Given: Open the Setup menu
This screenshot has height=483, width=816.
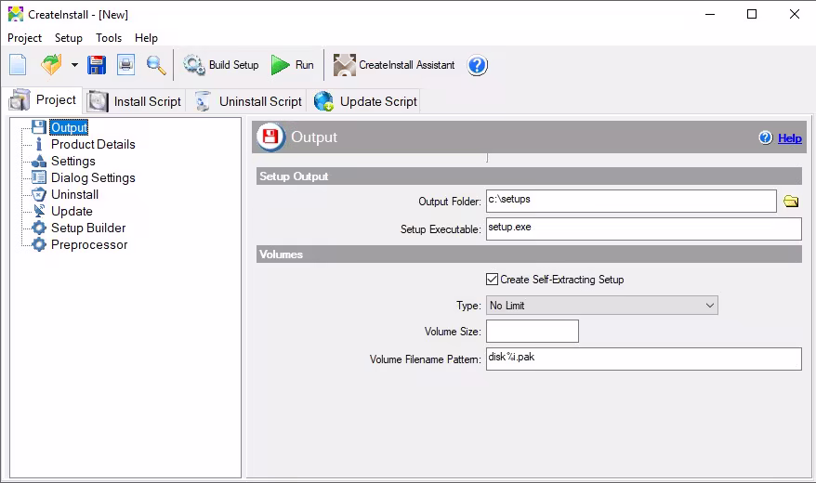Looking at the screenshot, I should (x=69, y=38).
